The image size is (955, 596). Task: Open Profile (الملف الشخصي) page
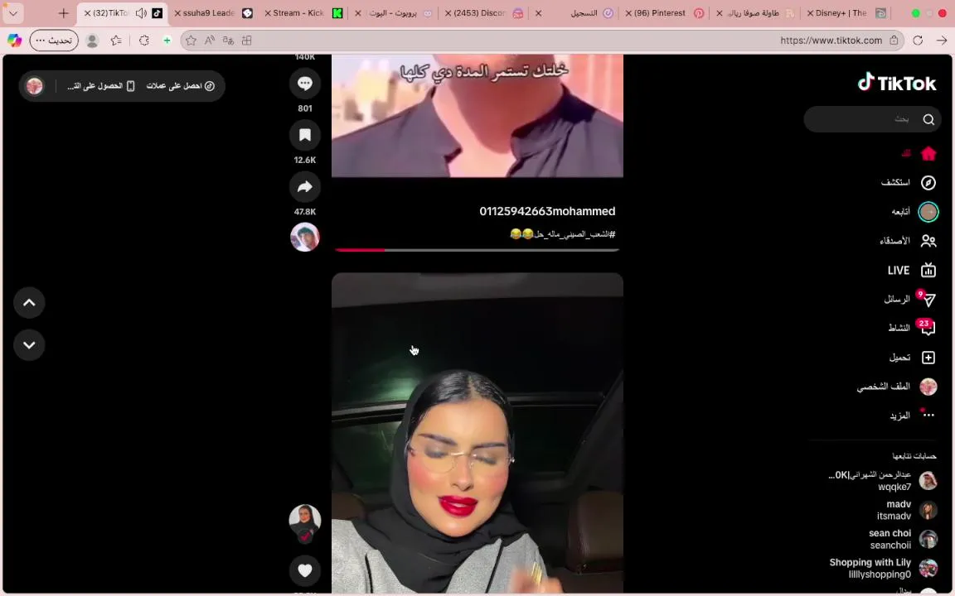tap(896, 387)
